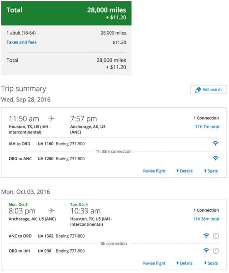Open alert info icon for UA 1562
229x273 pixels.
point(216,236)
